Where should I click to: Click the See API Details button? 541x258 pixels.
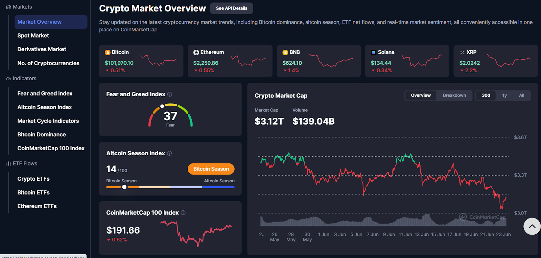[232, 8]
